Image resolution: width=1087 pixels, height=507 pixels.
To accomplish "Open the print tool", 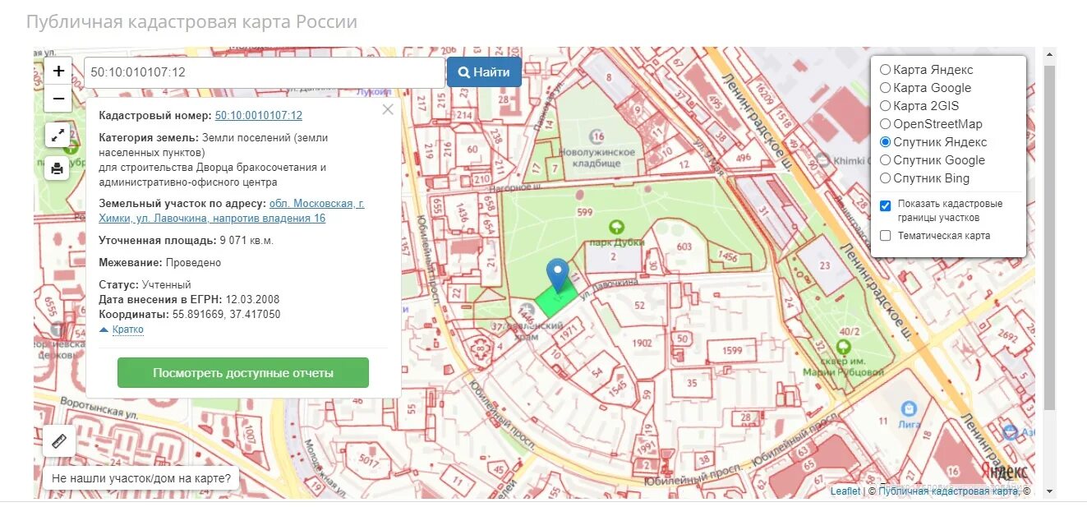I will 58,168.
